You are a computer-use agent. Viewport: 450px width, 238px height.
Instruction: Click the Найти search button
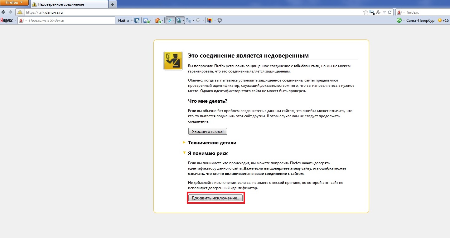coord(123,20)
